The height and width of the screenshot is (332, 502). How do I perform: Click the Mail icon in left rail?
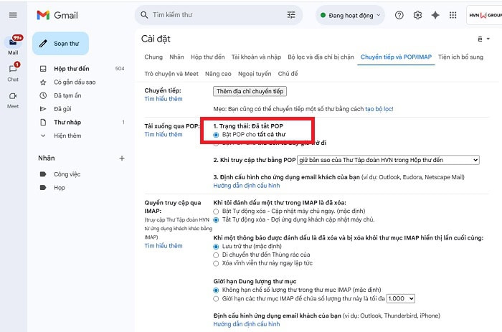coord(13,42)
